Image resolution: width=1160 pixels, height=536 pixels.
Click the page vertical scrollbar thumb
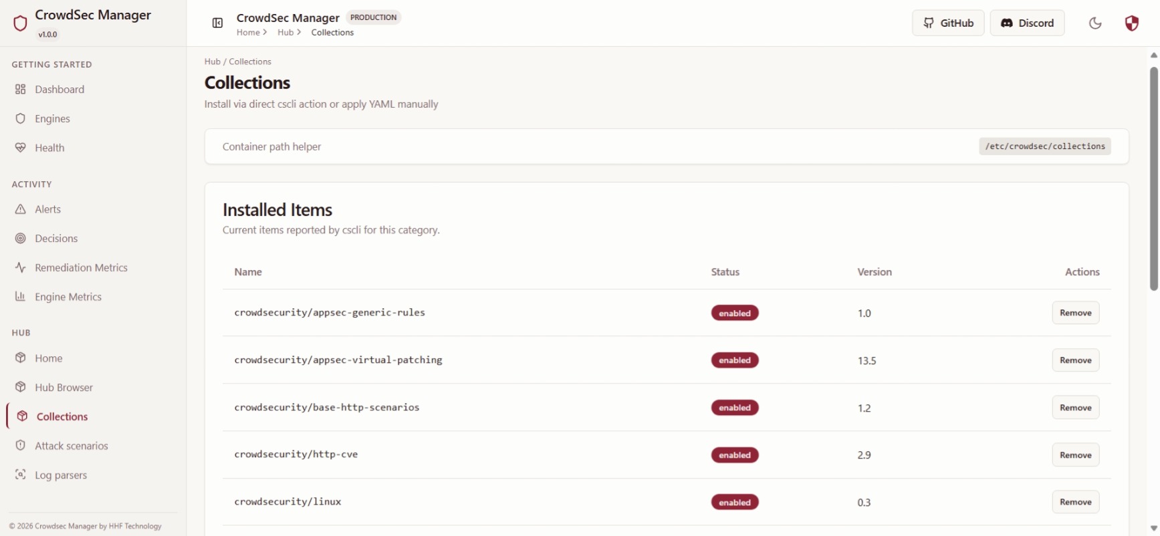point(1154,178)
